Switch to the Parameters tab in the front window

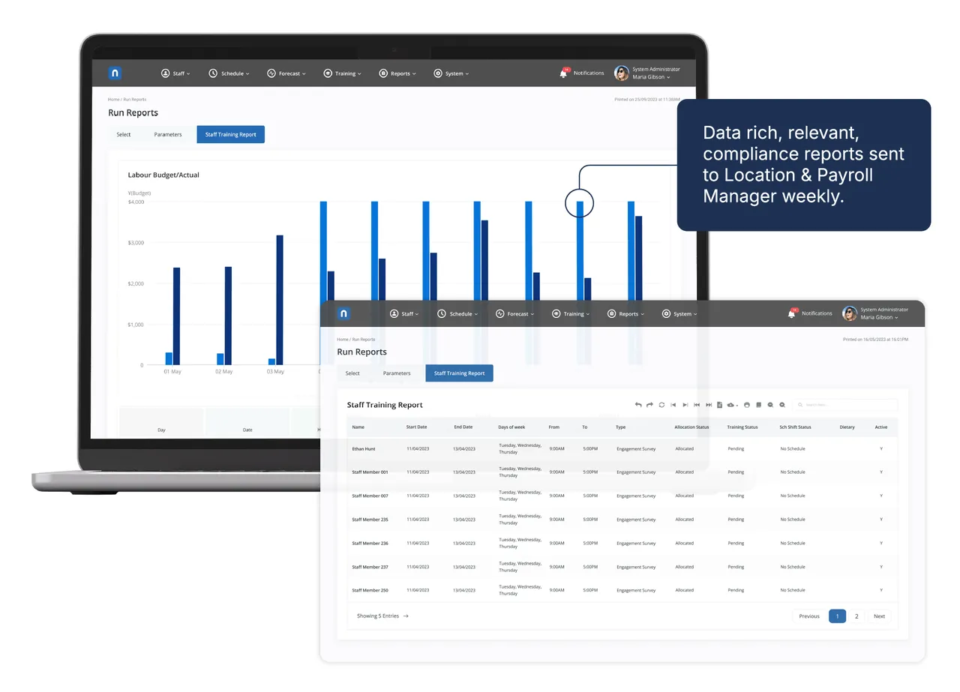[397, 373]
